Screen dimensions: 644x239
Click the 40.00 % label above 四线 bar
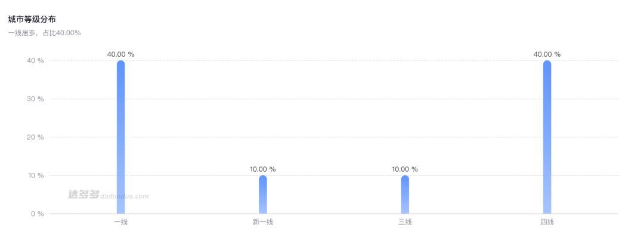(x=547, y=54)
